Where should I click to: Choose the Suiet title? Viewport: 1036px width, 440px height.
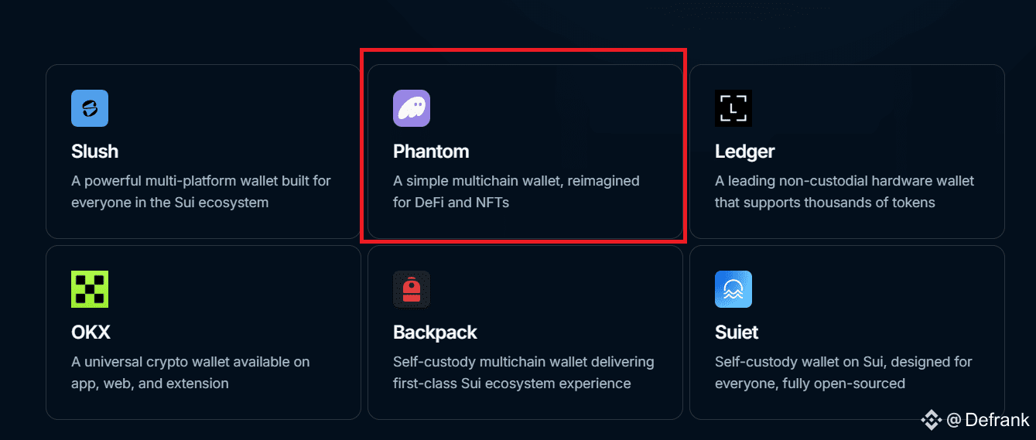pos(737,333)
